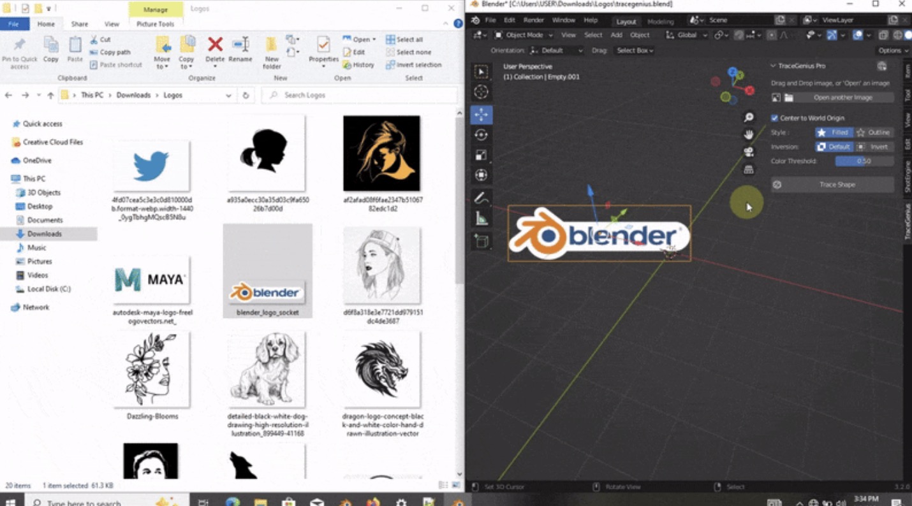The height and width of the screenshot is (506, 912).
Task: Collapse the TraceGenius Pro panel
Action: [773, 66]
